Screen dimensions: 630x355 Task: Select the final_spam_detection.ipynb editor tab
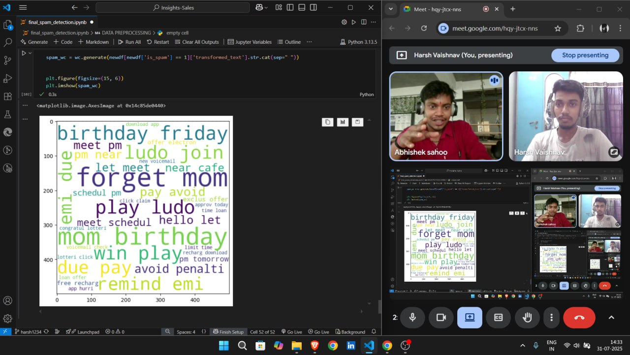pyautogui.click(x=57, y=22)
